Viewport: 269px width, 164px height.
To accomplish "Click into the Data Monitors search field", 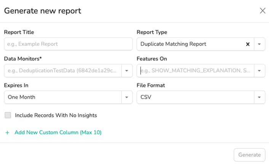I will [63, 71].
